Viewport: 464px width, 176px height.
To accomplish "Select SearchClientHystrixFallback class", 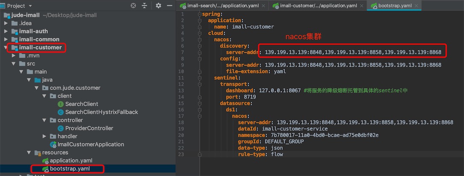I will [102, 112].
